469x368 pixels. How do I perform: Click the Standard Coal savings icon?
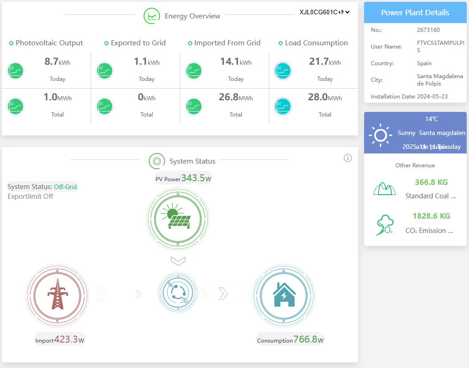[385, 189]
